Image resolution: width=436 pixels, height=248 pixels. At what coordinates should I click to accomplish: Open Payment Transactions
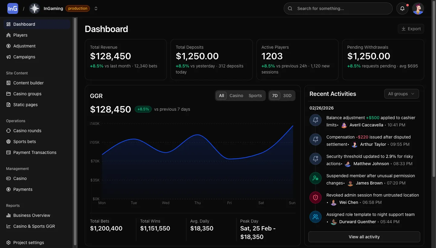tap(35, 152)
